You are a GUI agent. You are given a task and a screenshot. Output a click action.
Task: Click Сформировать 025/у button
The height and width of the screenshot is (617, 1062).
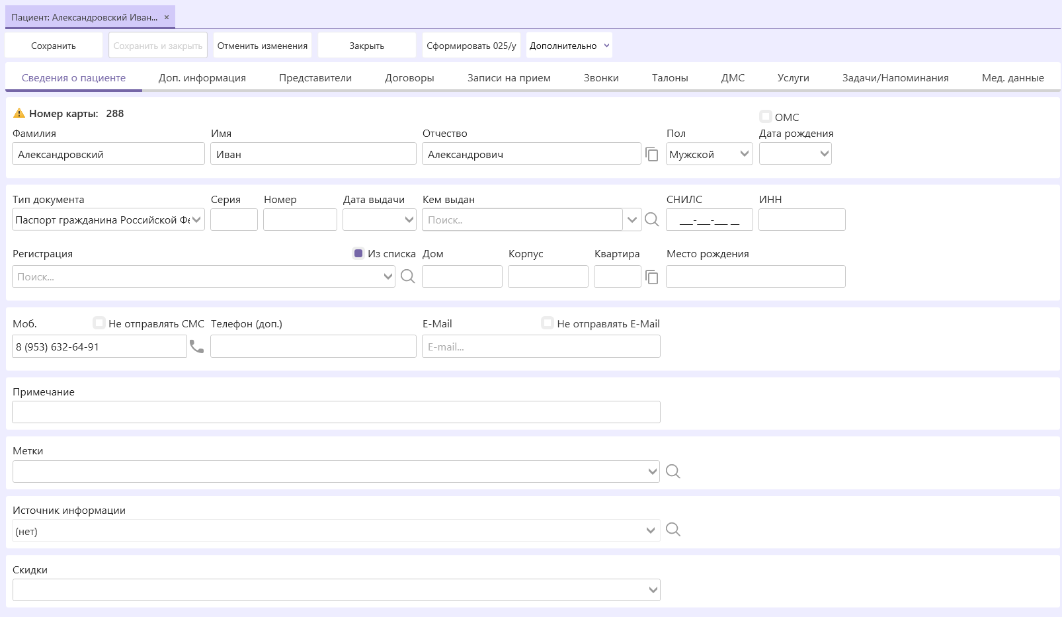click(x=471, y=46)
